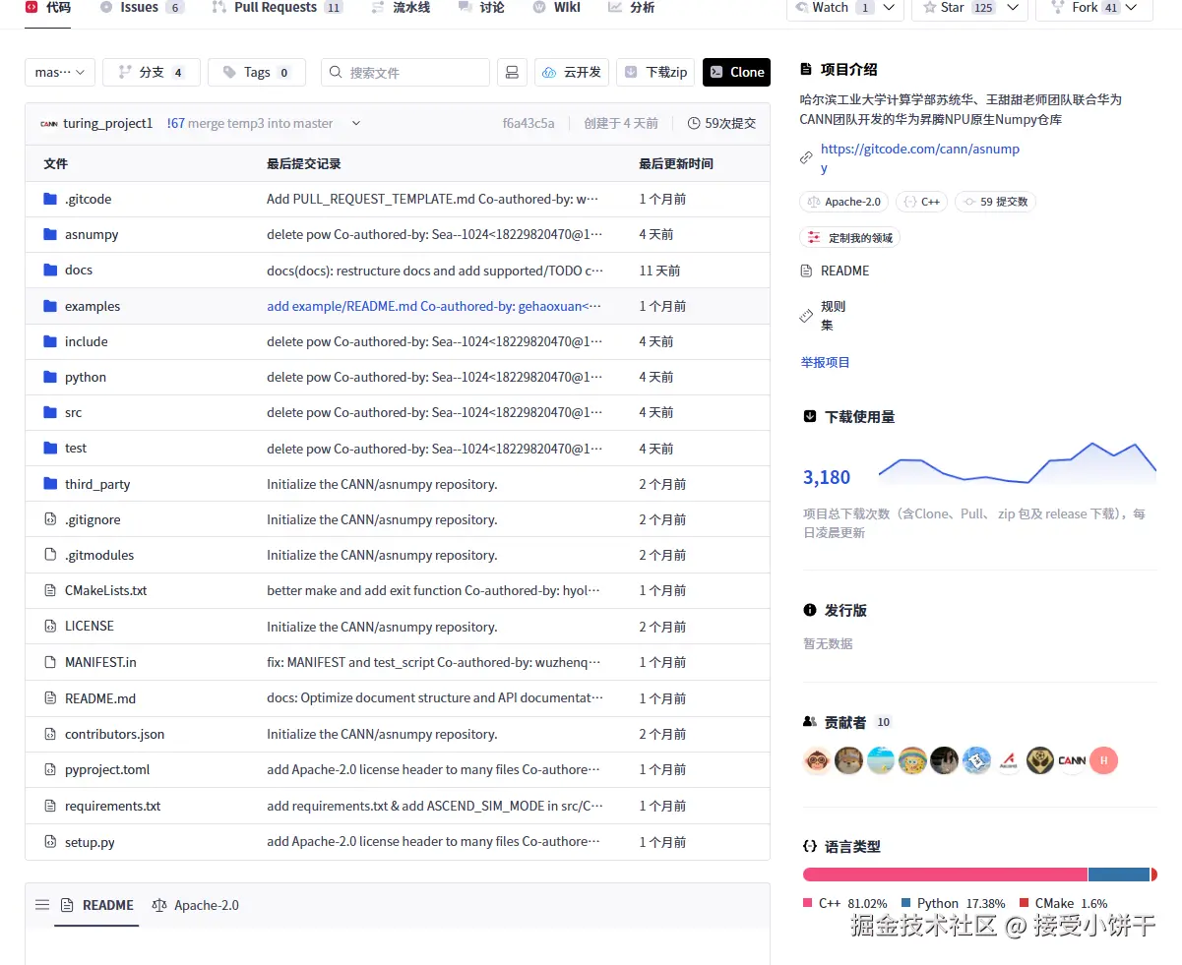The image size is (1182, 965).
Task: Click the commit history clock icon
Action: (694, 124)
